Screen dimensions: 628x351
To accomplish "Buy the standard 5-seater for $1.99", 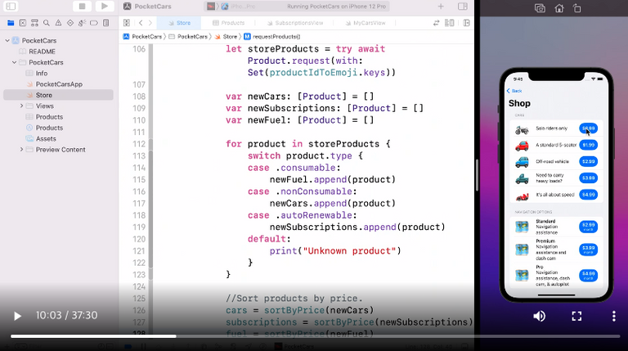I will pos(588,145).
